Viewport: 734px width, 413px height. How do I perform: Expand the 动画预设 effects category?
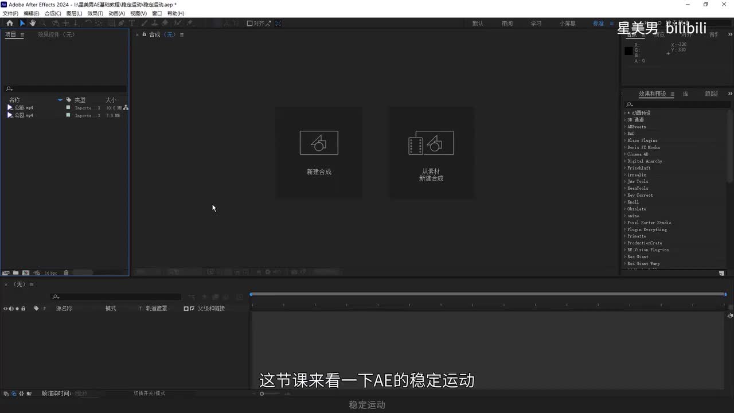[625, 113]
